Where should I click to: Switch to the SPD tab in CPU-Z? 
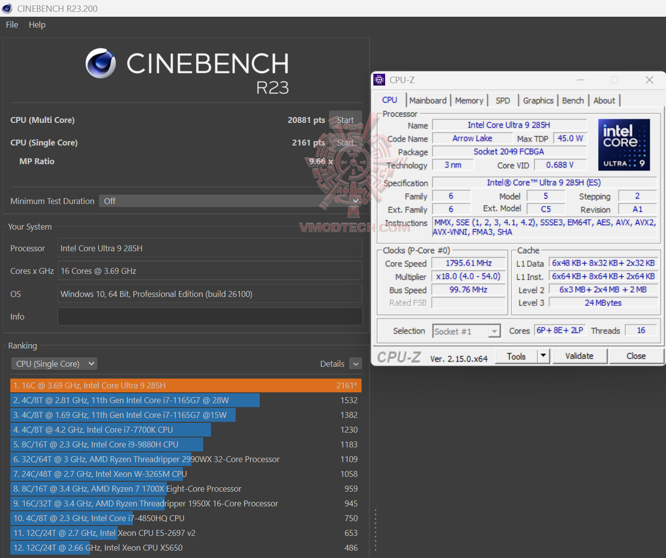tap(503, 100)
